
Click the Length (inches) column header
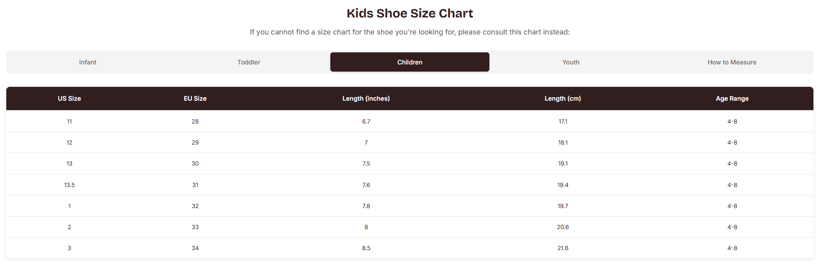[366, 98]
